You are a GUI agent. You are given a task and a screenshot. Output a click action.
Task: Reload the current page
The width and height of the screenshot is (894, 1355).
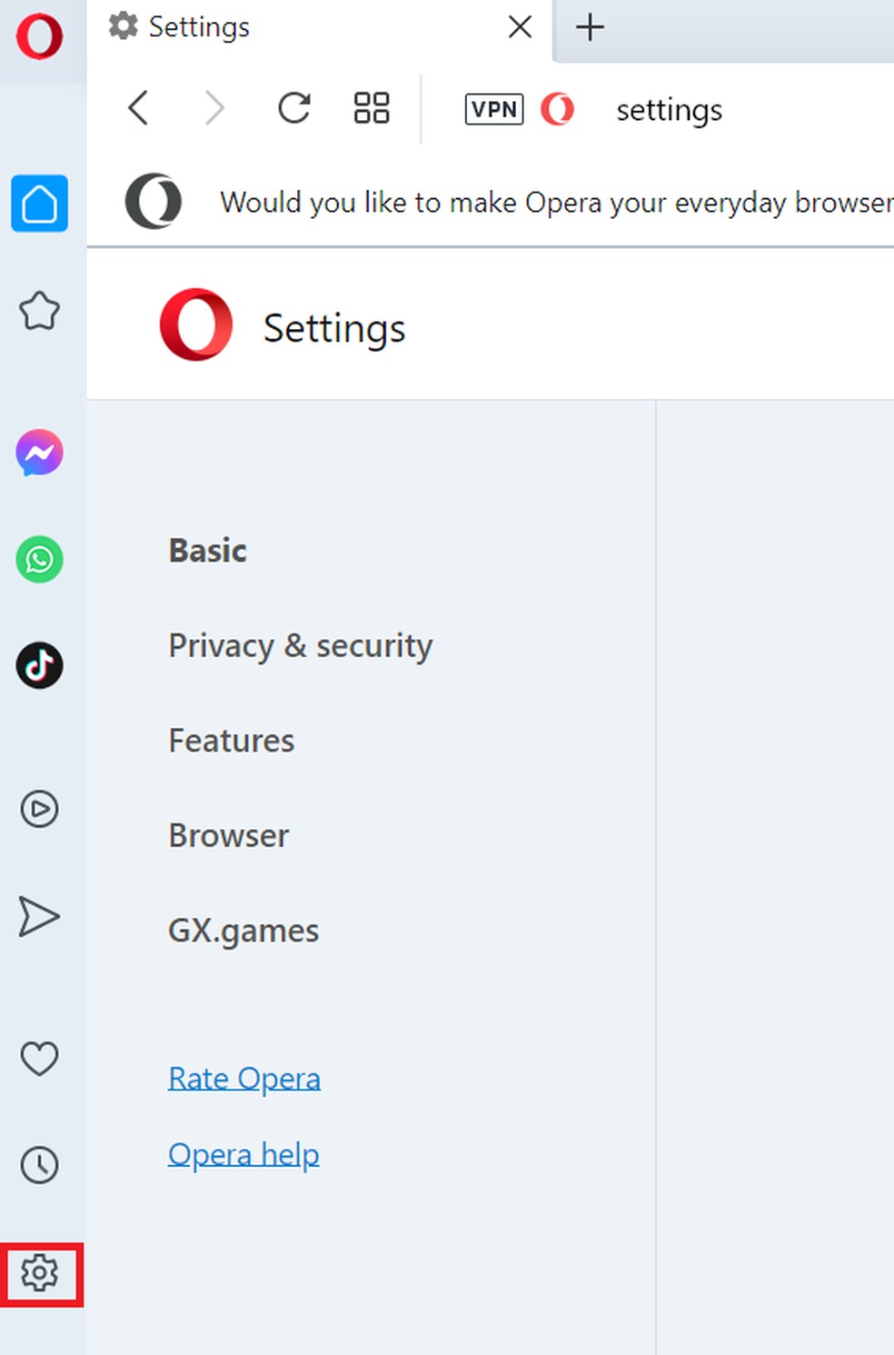[293, 108]
